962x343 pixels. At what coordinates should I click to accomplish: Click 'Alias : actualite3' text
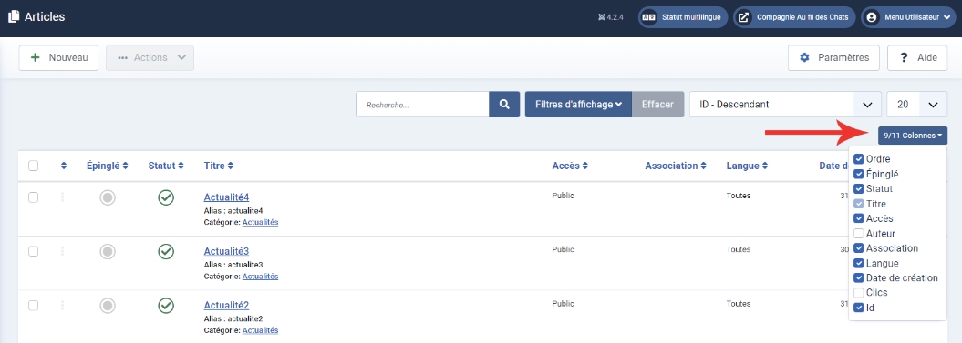(x=233, y=265)
